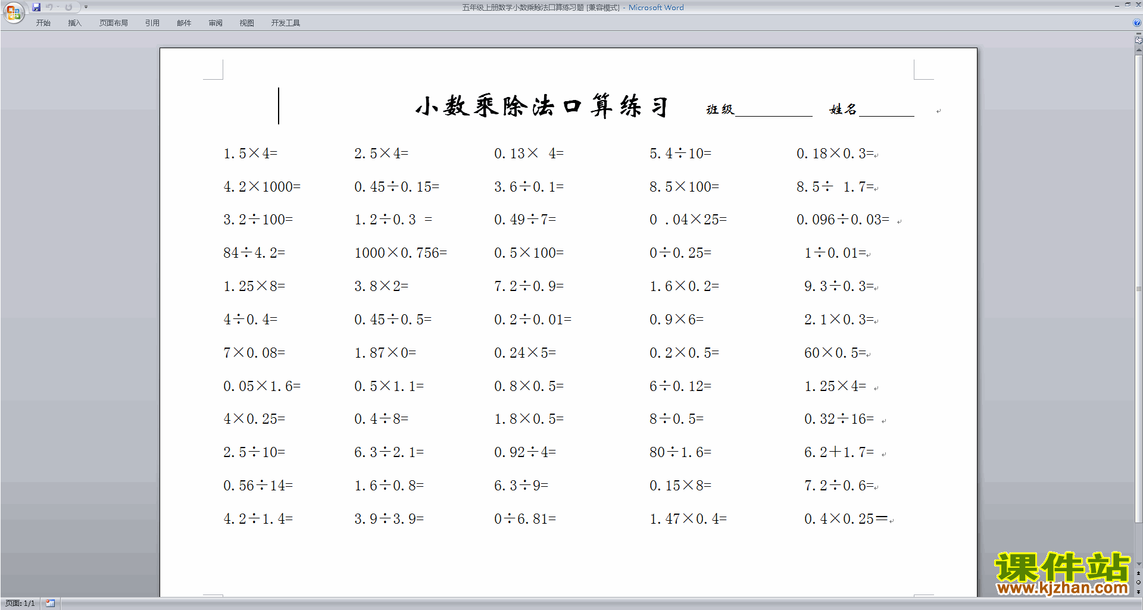This screenshot has height=610, width=1143.
Task: Click the problem 6.2+1.7=
Action: coord(839,452)
